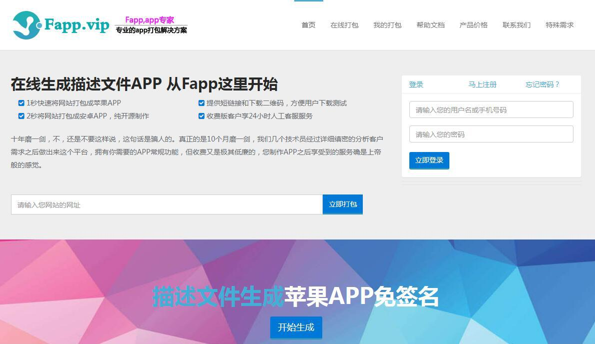Viewport: 595px width, 344px height.
Task: Toggle the 2秒将网站打包成安卓APP checkbox
Action: click(21, 116)
